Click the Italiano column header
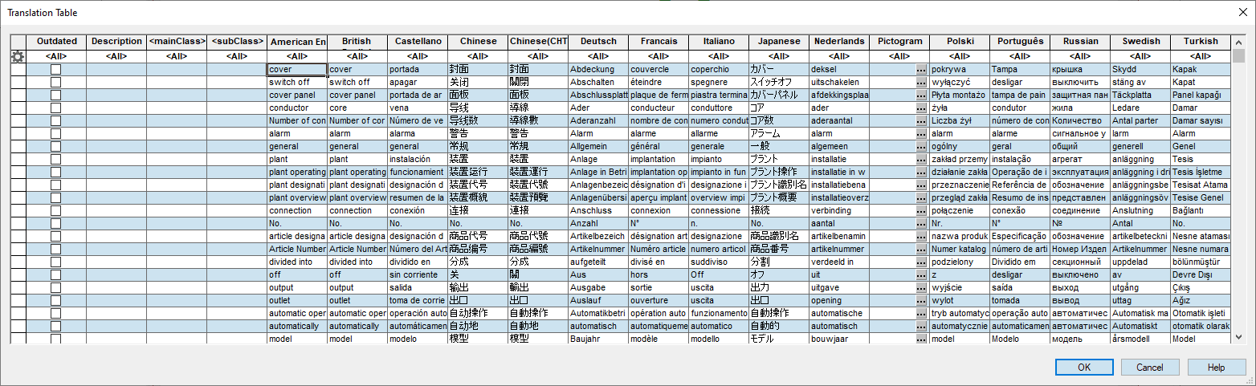Viewport: 1256px width, 386px height. 719,42
